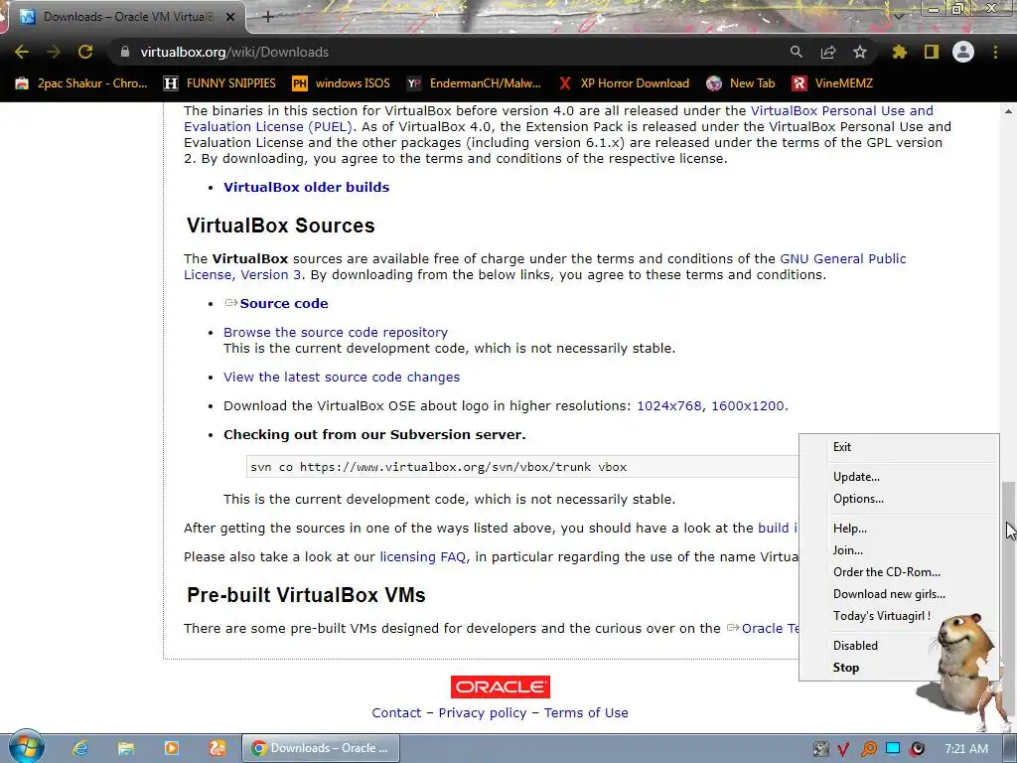Open the 1600x1200 logo link
Screen dimensions: 1017x763
(748, 406)
